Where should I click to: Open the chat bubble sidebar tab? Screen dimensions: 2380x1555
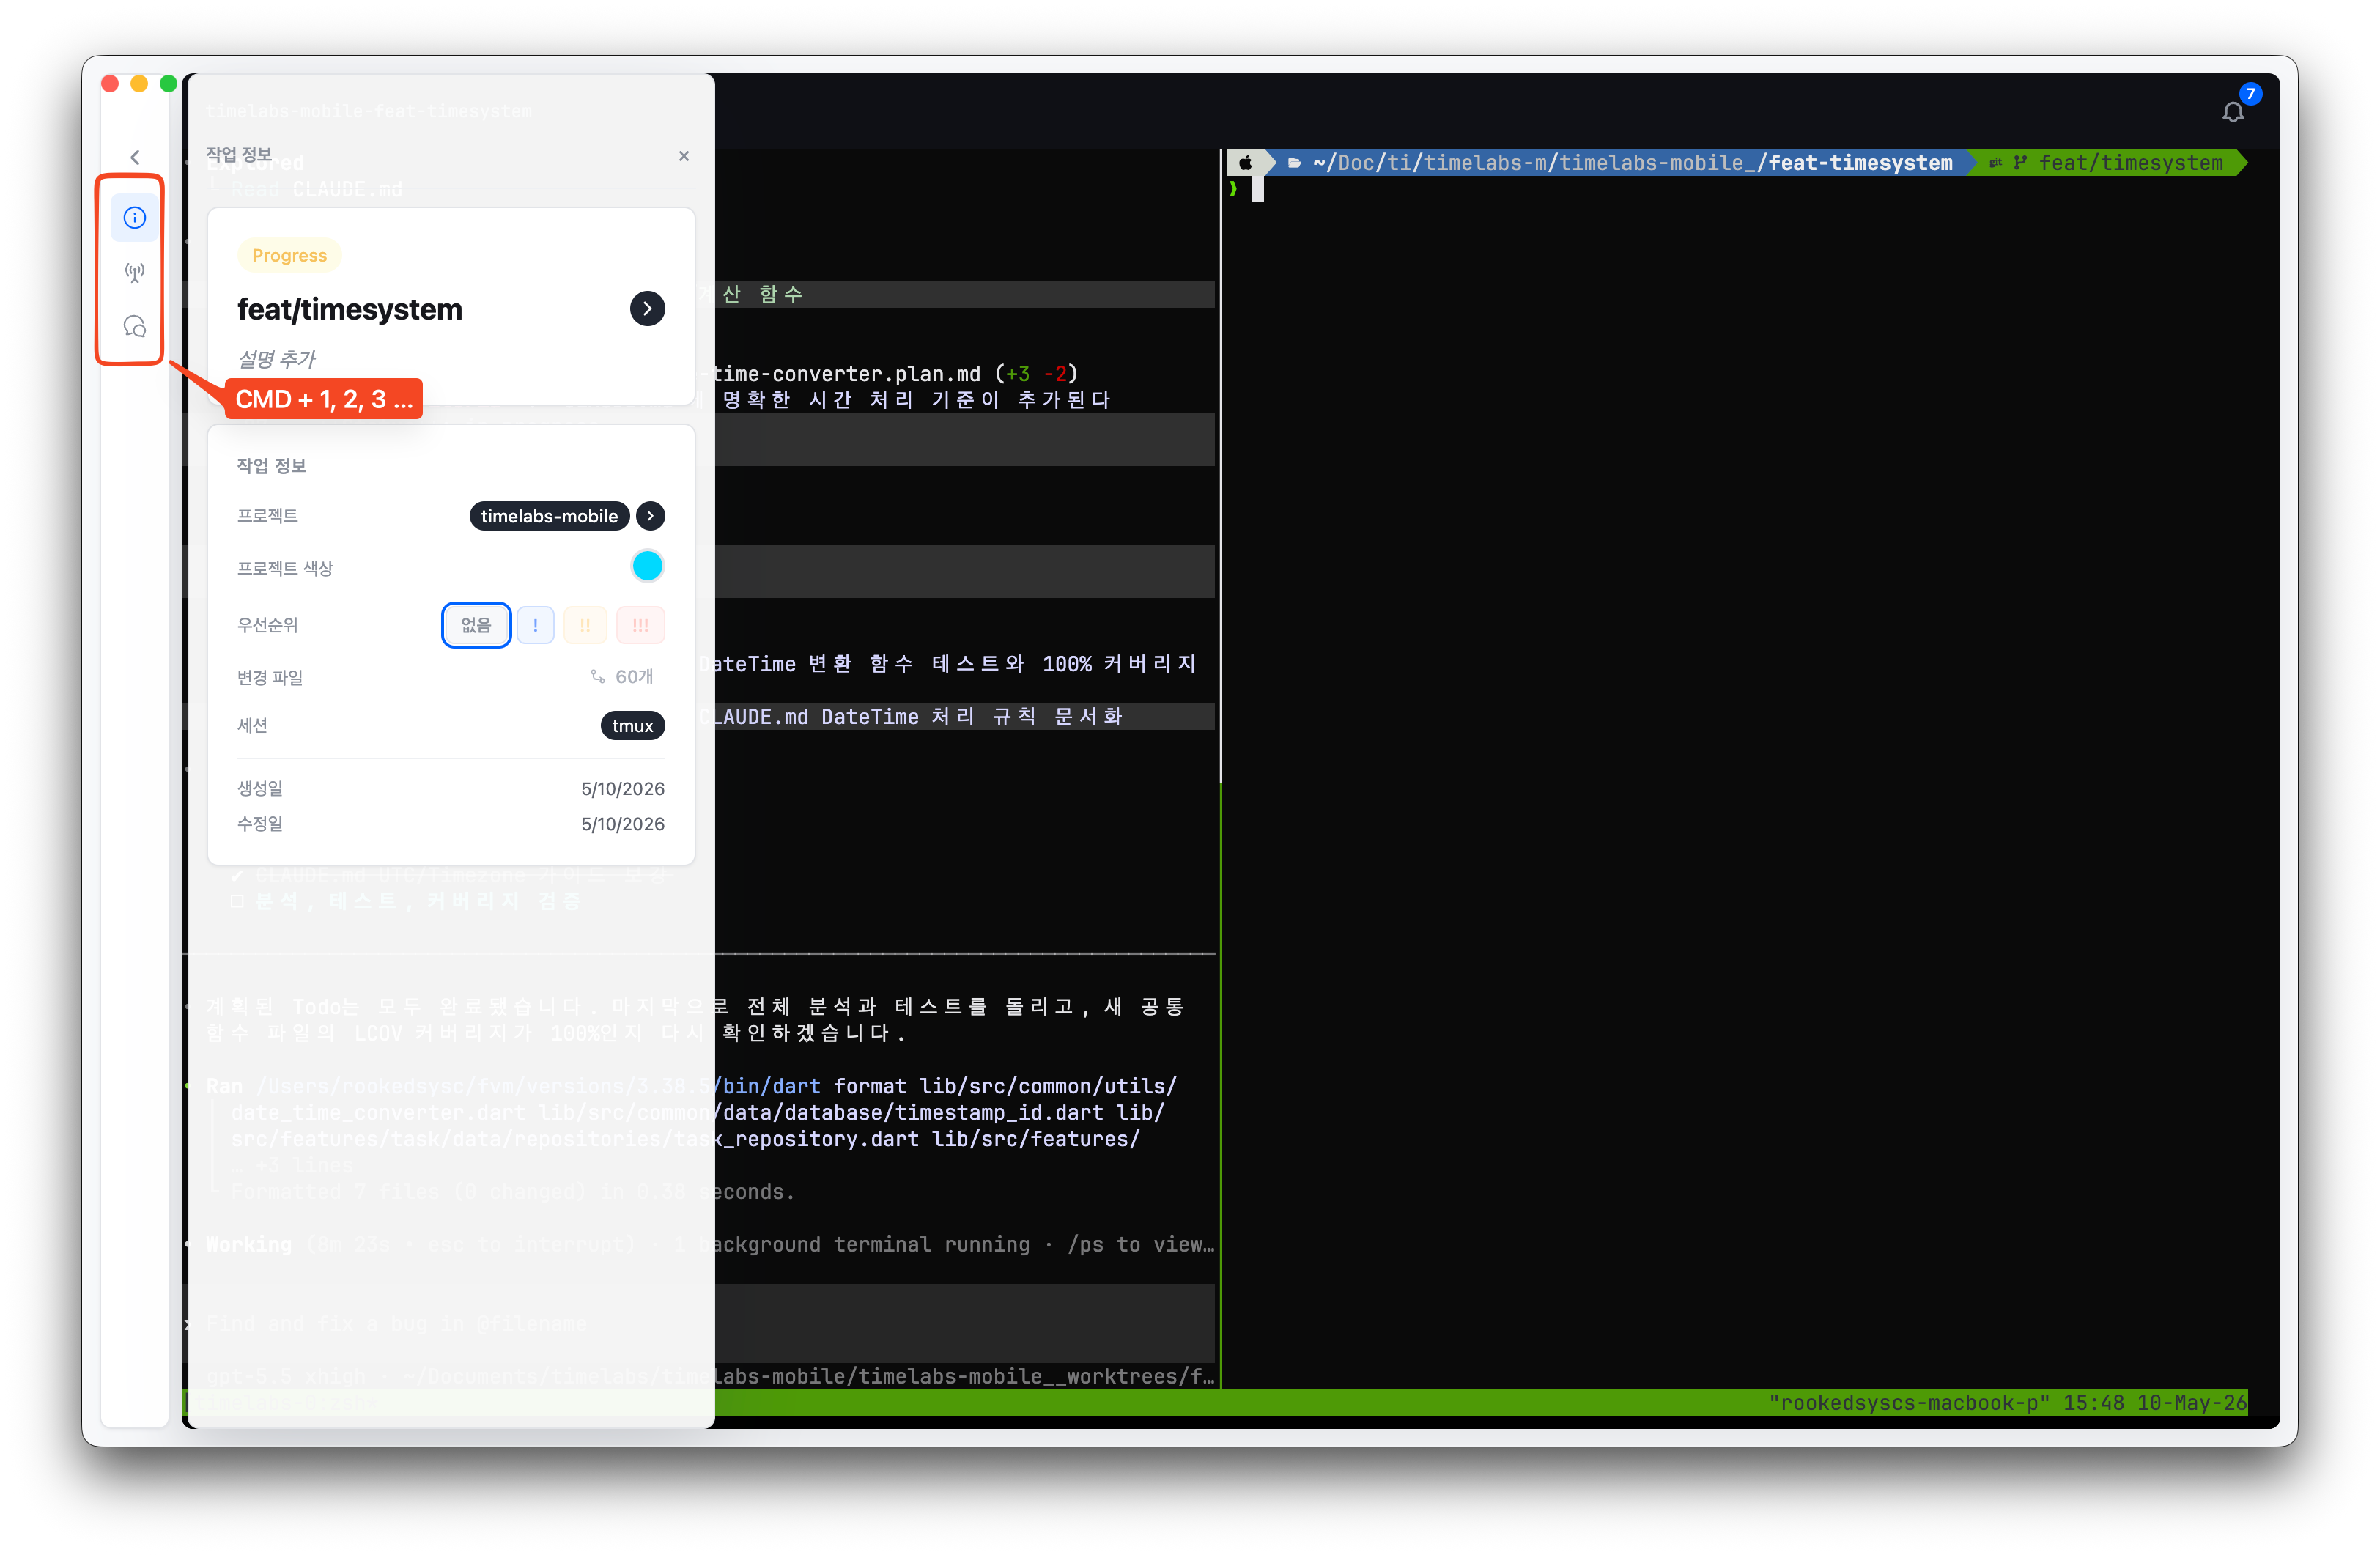(134, 326)
